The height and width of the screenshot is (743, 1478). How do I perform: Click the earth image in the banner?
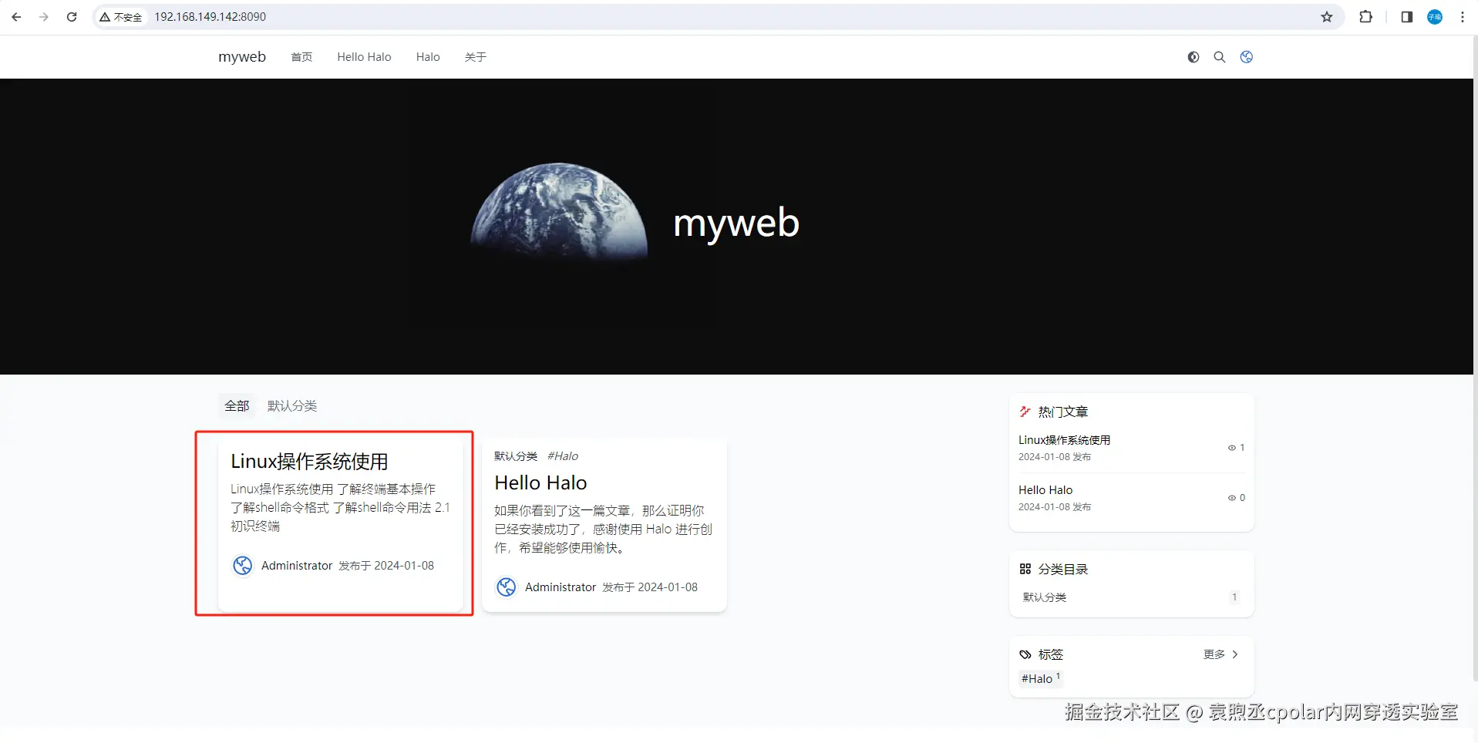(559, 212)
